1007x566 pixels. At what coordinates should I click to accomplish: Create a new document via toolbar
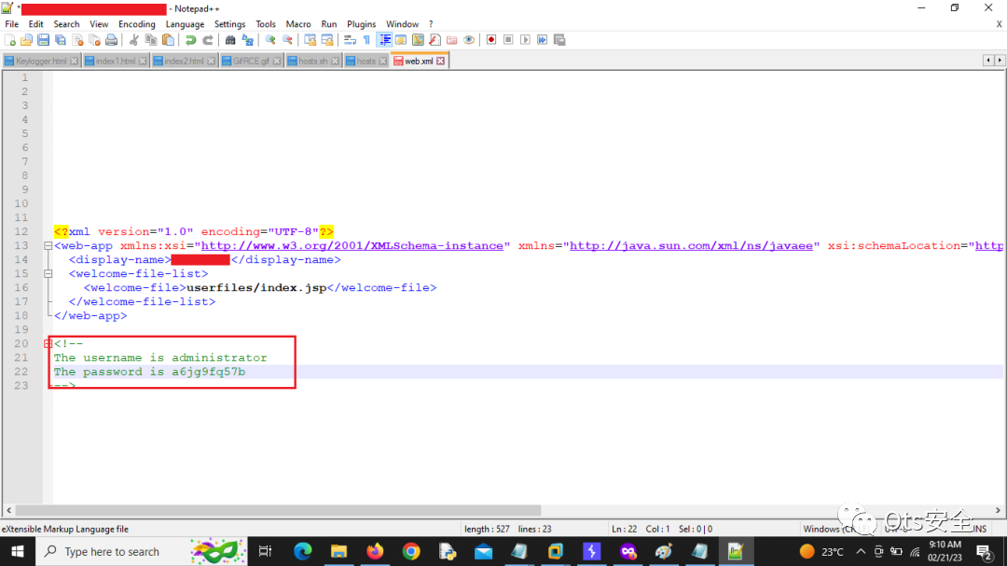tap(9, 40)
